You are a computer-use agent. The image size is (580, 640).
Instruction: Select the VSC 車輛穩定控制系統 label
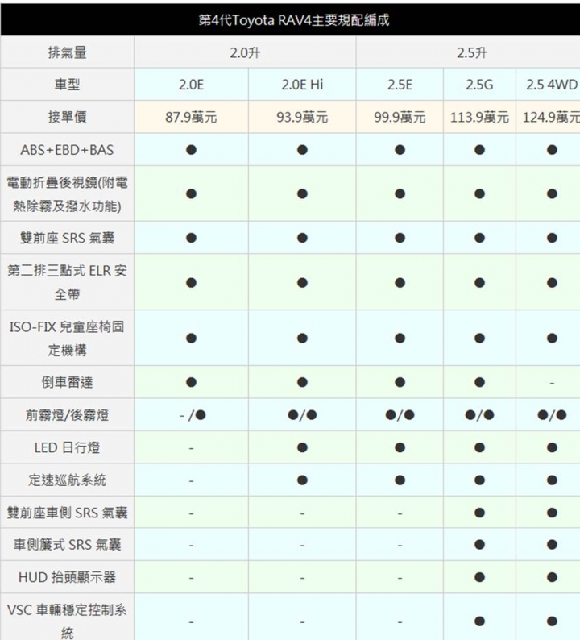[68, 621]
